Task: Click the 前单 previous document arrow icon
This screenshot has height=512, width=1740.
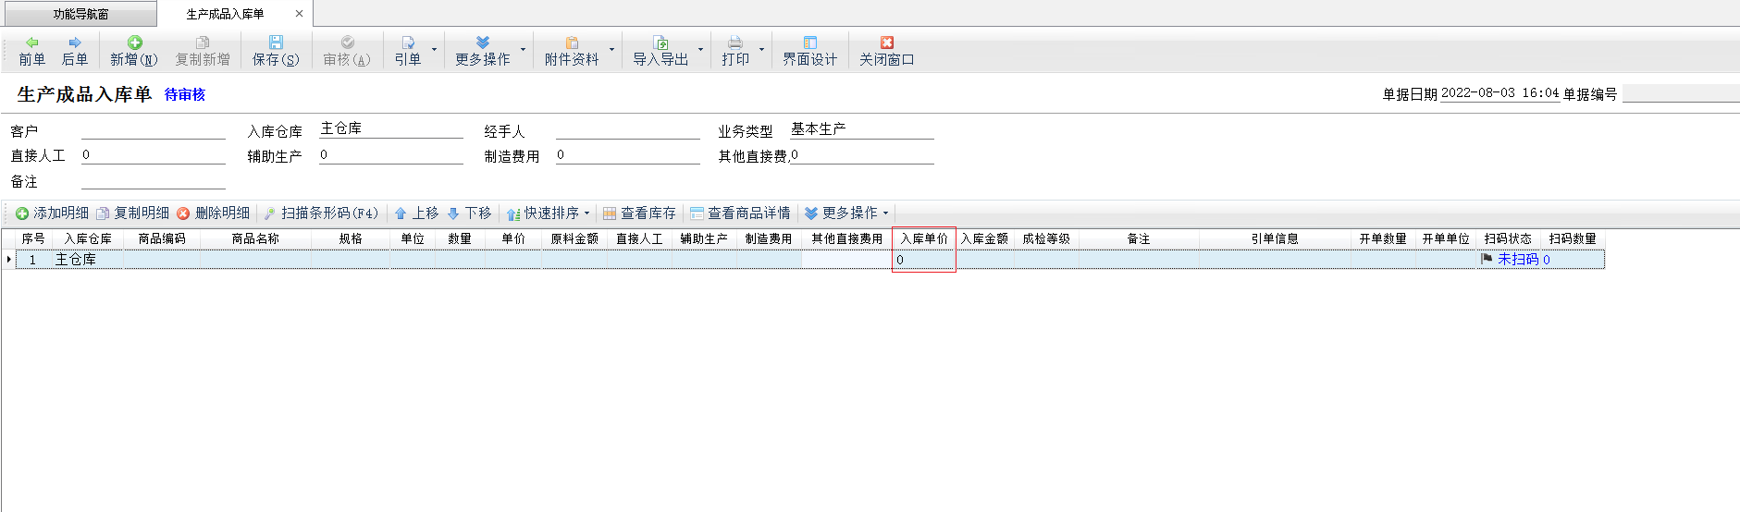Action: pos(31,43)
